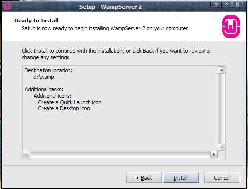Cancel the WampServer setup
Screen dimensions: 248x189
click(x=222, y=177)
